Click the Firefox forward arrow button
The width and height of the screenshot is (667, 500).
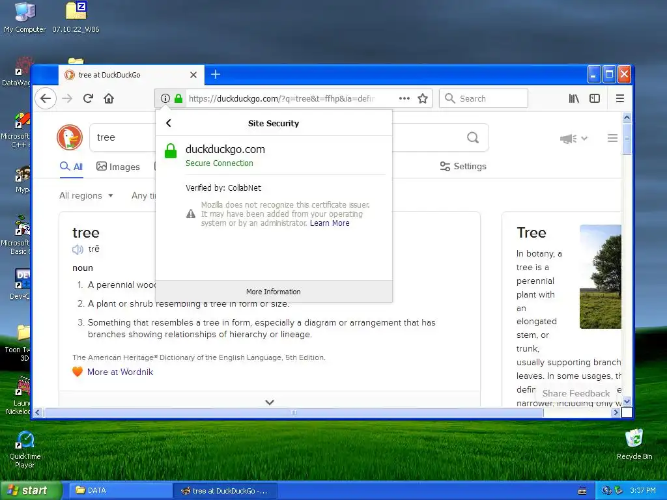point(67,99)
